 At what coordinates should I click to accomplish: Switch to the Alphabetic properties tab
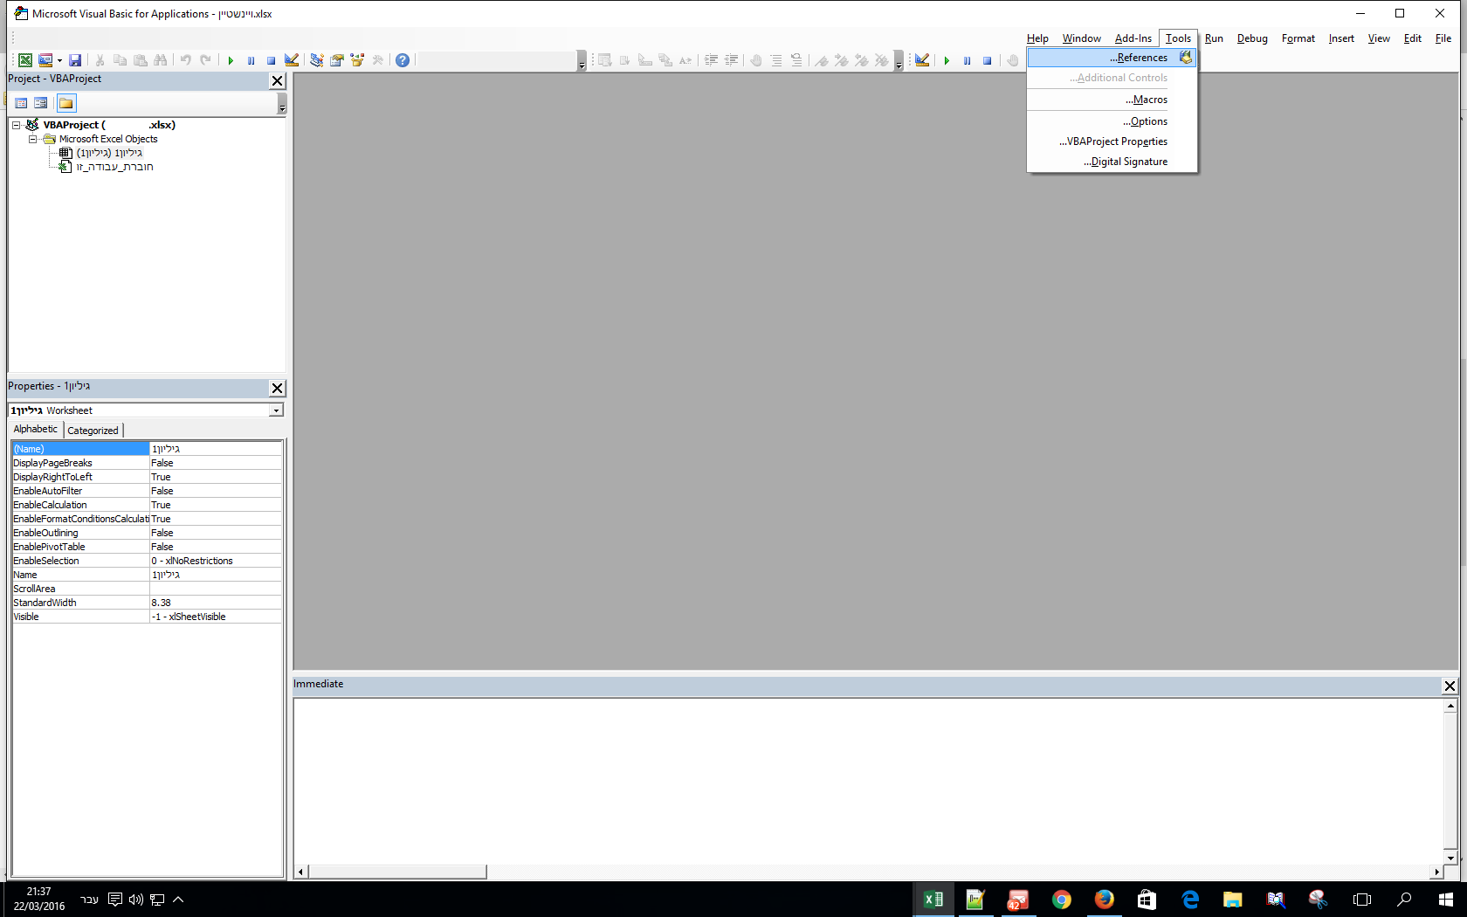pos(36,429)
